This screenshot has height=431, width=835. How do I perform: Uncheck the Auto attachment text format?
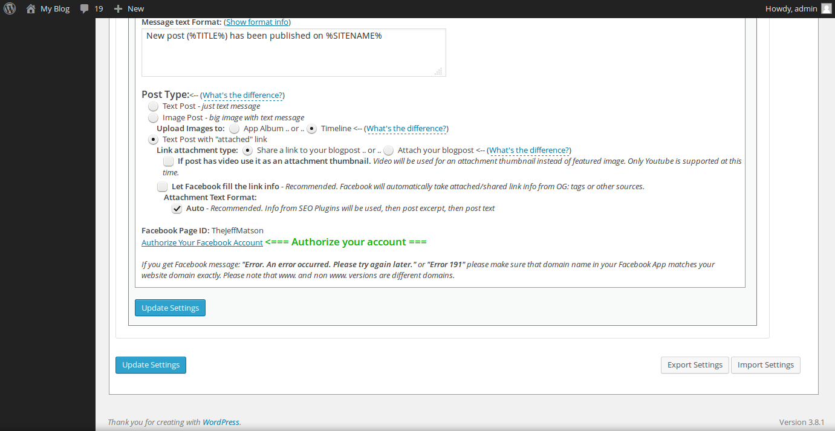[x=177, y=209]
